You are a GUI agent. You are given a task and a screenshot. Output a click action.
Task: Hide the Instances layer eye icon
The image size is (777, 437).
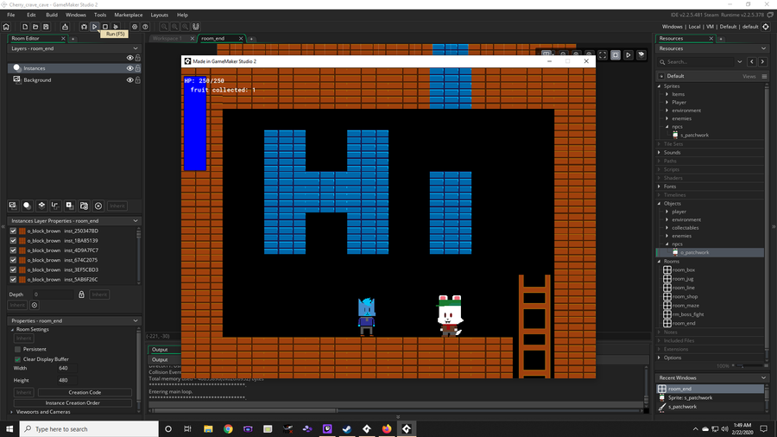coord(129,68)
